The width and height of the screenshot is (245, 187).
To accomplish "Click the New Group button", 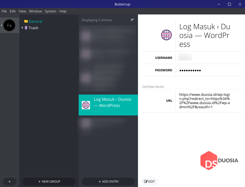I will tap(49, 182).
